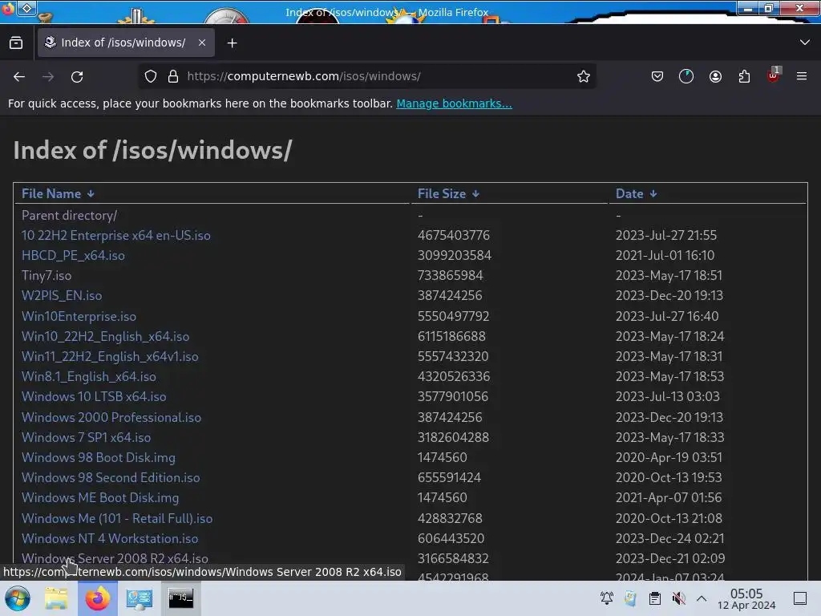Screen dimensions: 821x616
Task: Download Windows 98 Second Edition.iso
Action: click(x=111, y=478)
